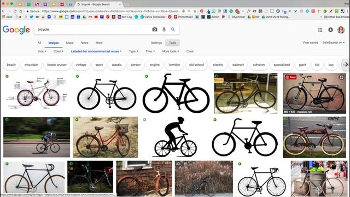
Task: Open the account profile avatar
Action: click(x=341, y=30)
